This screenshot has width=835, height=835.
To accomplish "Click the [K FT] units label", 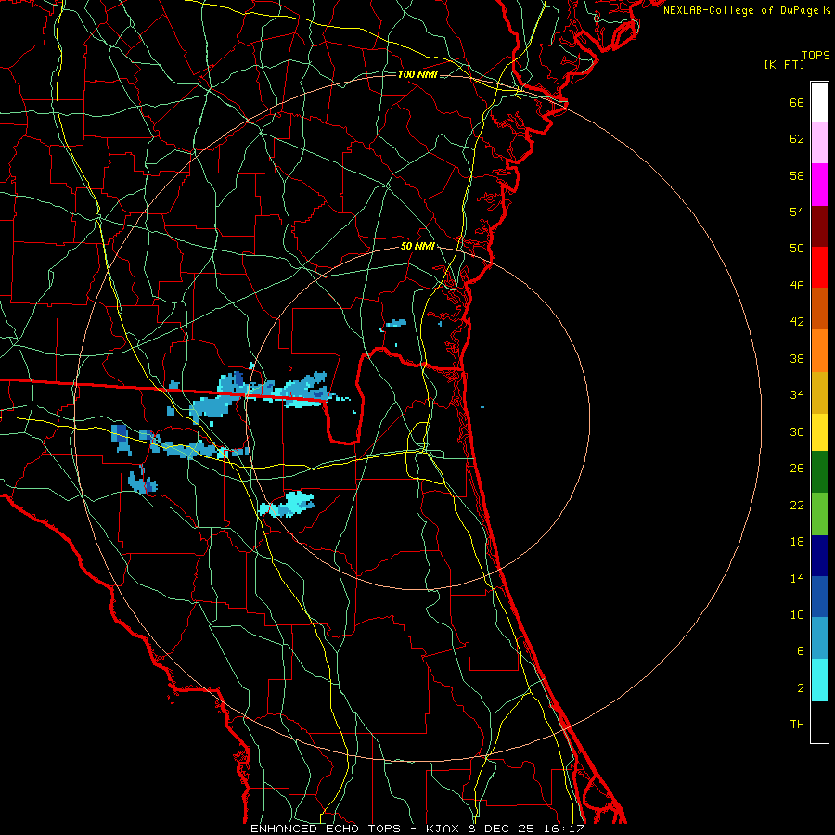I will [784, 64].
